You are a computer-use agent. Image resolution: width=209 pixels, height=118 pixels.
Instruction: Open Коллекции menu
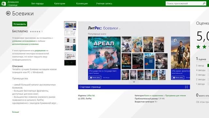82,4
